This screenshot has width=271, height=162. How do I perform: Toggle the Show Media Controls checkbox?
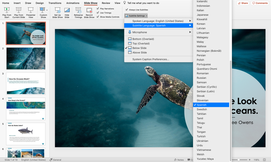click(x=98, y=17)
